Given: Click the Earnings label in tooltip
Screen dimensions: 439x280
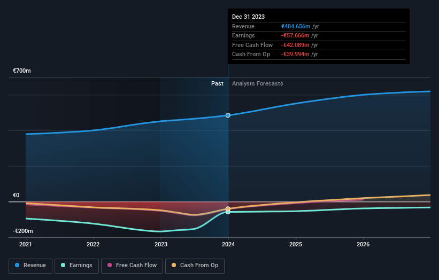Looking at the screenshot, I should (244, 35).
